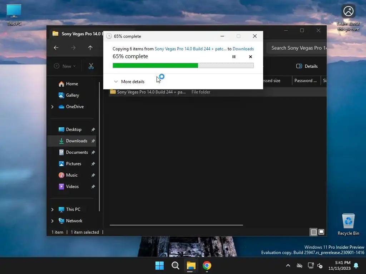Viewport: 366px width, 274px height.
Task: Go up one folder level
Action: point(90,48)
